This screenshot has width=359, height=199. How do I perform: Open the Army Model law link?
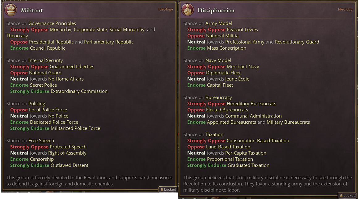(219, 23)
